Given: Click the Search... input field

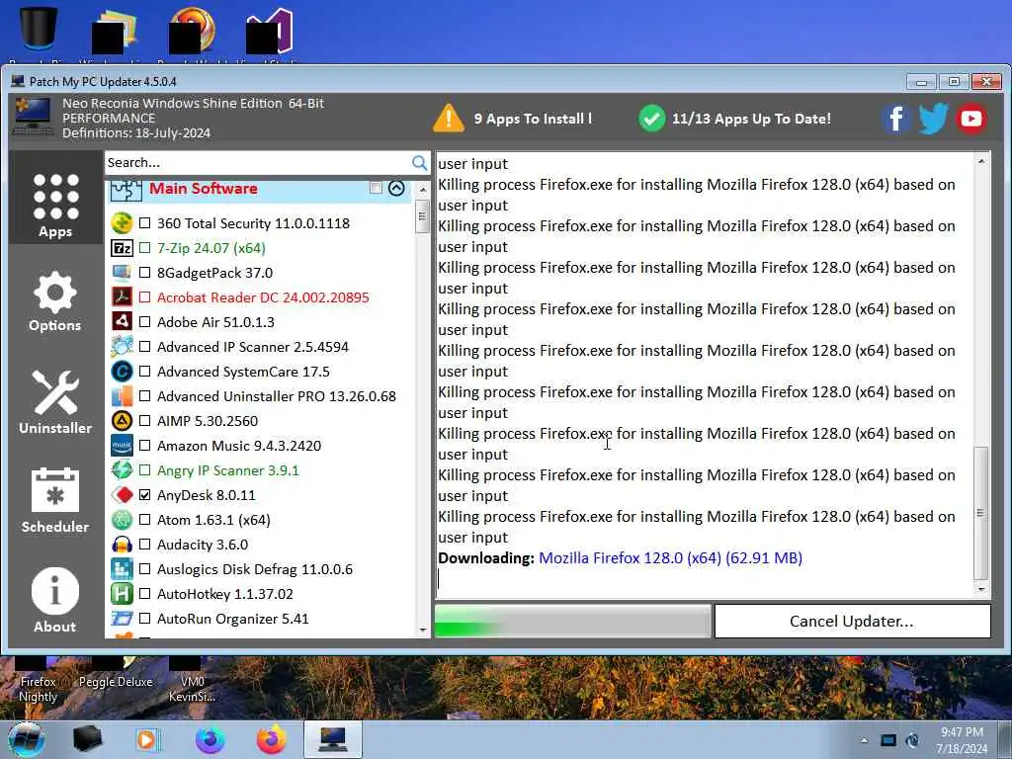Looking at the screenshot, I should coord(258,163).
